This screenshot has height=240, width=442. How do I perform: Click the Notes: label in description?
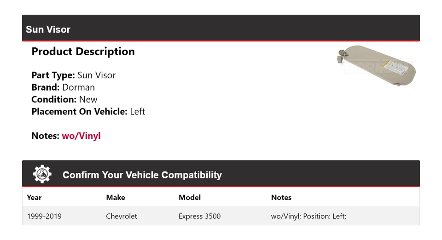(x=45, y=136)
